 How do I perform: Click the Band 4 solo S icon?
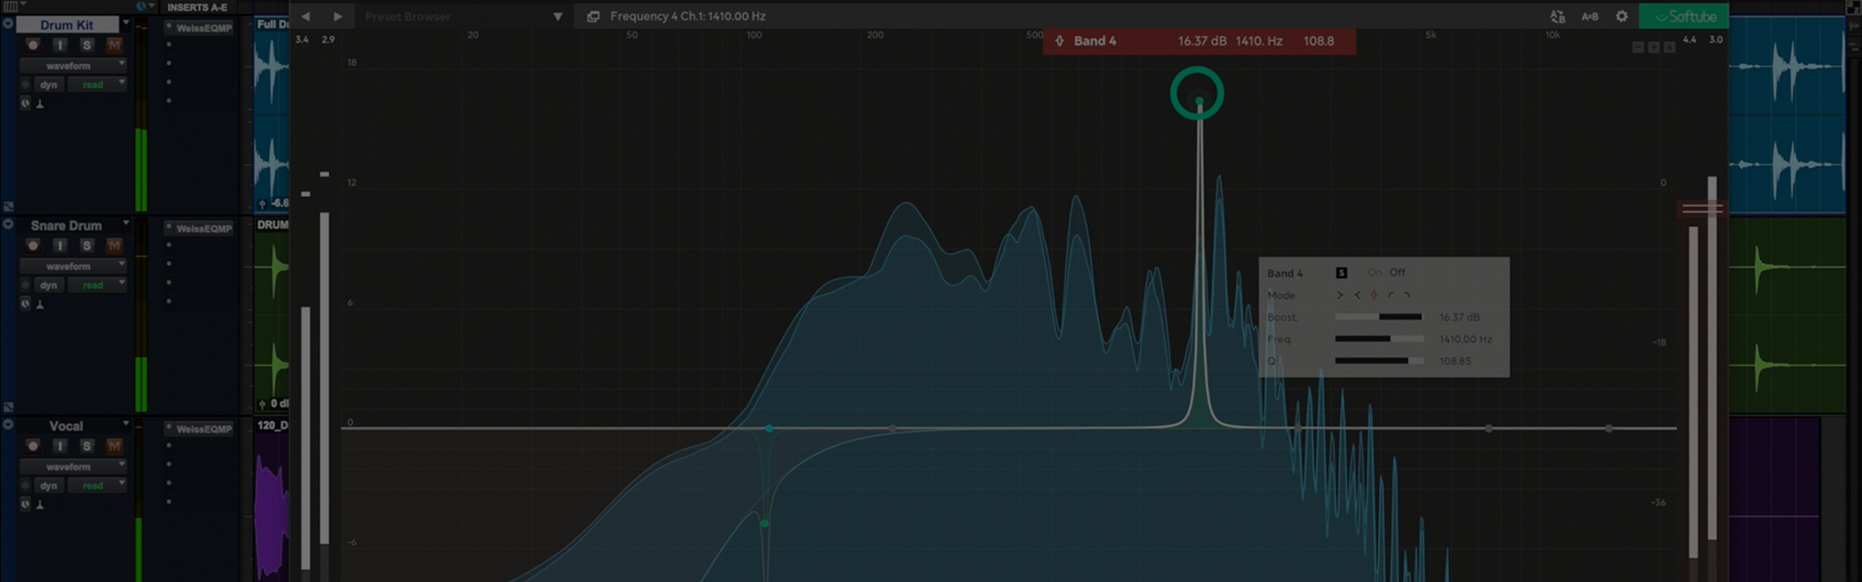pyautogui.click(x=1341, y=273)
